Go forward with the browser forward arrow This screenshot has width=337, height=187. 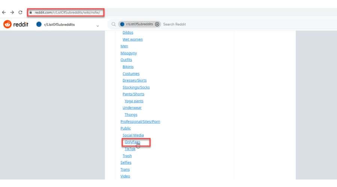[x=12, y=12]
